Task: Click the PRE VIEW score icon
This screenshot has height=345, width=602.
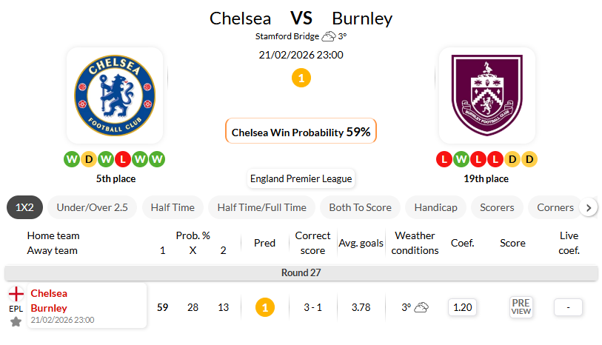Action: 521,307
